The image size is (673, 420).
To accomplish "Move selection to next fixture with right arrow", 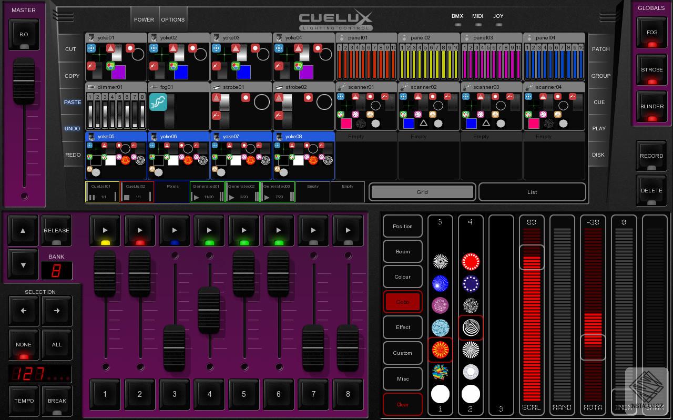I will click(x=57, y=311).
